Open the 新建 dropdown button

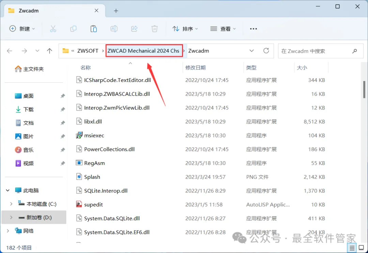coord(22,29)
